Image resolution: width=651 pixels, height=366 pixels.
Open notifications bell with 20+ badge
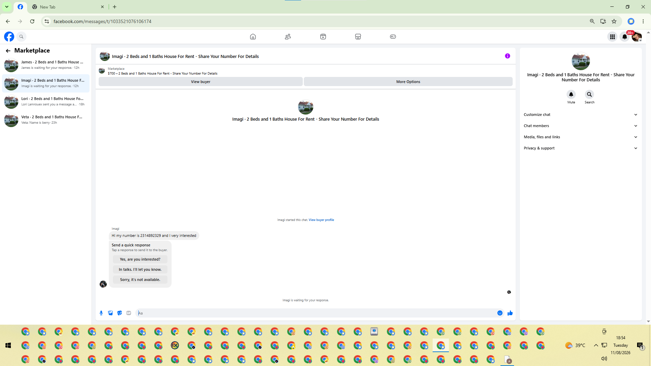coord(625,37)
